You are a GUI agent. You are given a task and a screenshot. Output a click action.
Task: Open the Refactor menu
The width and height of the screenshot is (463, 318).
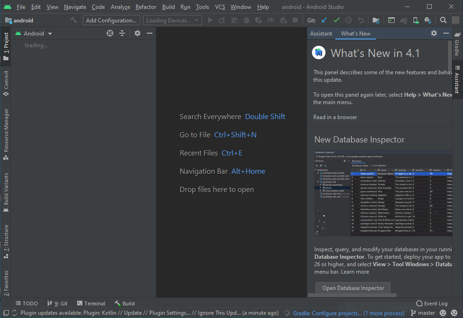point(146,7)
